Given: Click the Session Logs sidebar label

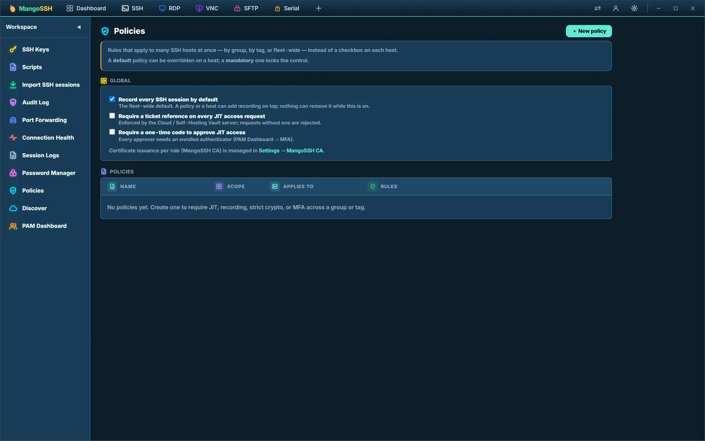Looking at the screenshot, I should [x=40, y=155].
